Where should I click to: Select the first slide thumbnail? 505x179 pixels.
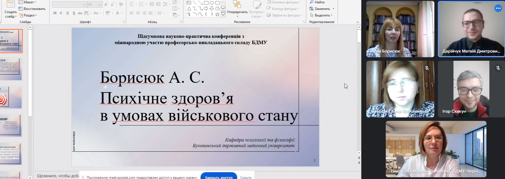[x=11, y=41]
